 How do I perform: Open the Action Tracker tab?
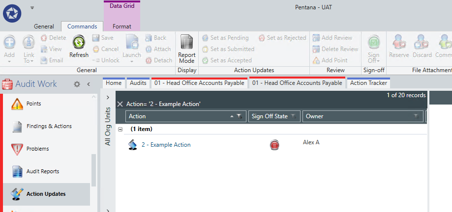click(368, 83)
